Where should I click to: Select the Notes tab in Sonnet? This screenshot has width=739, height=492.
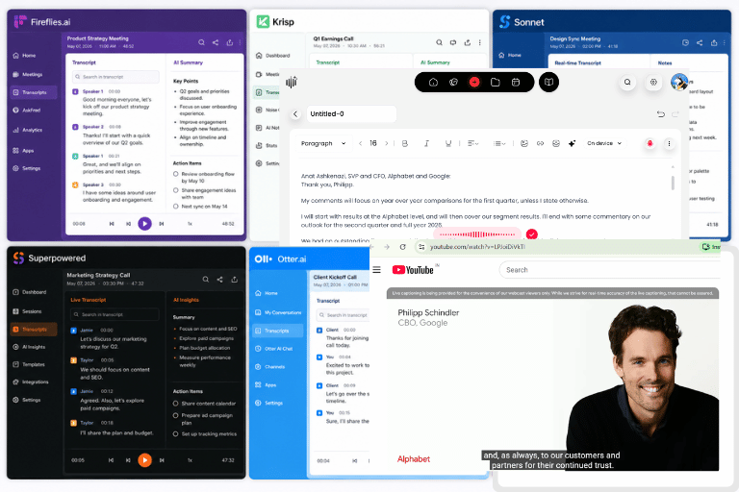665,62
